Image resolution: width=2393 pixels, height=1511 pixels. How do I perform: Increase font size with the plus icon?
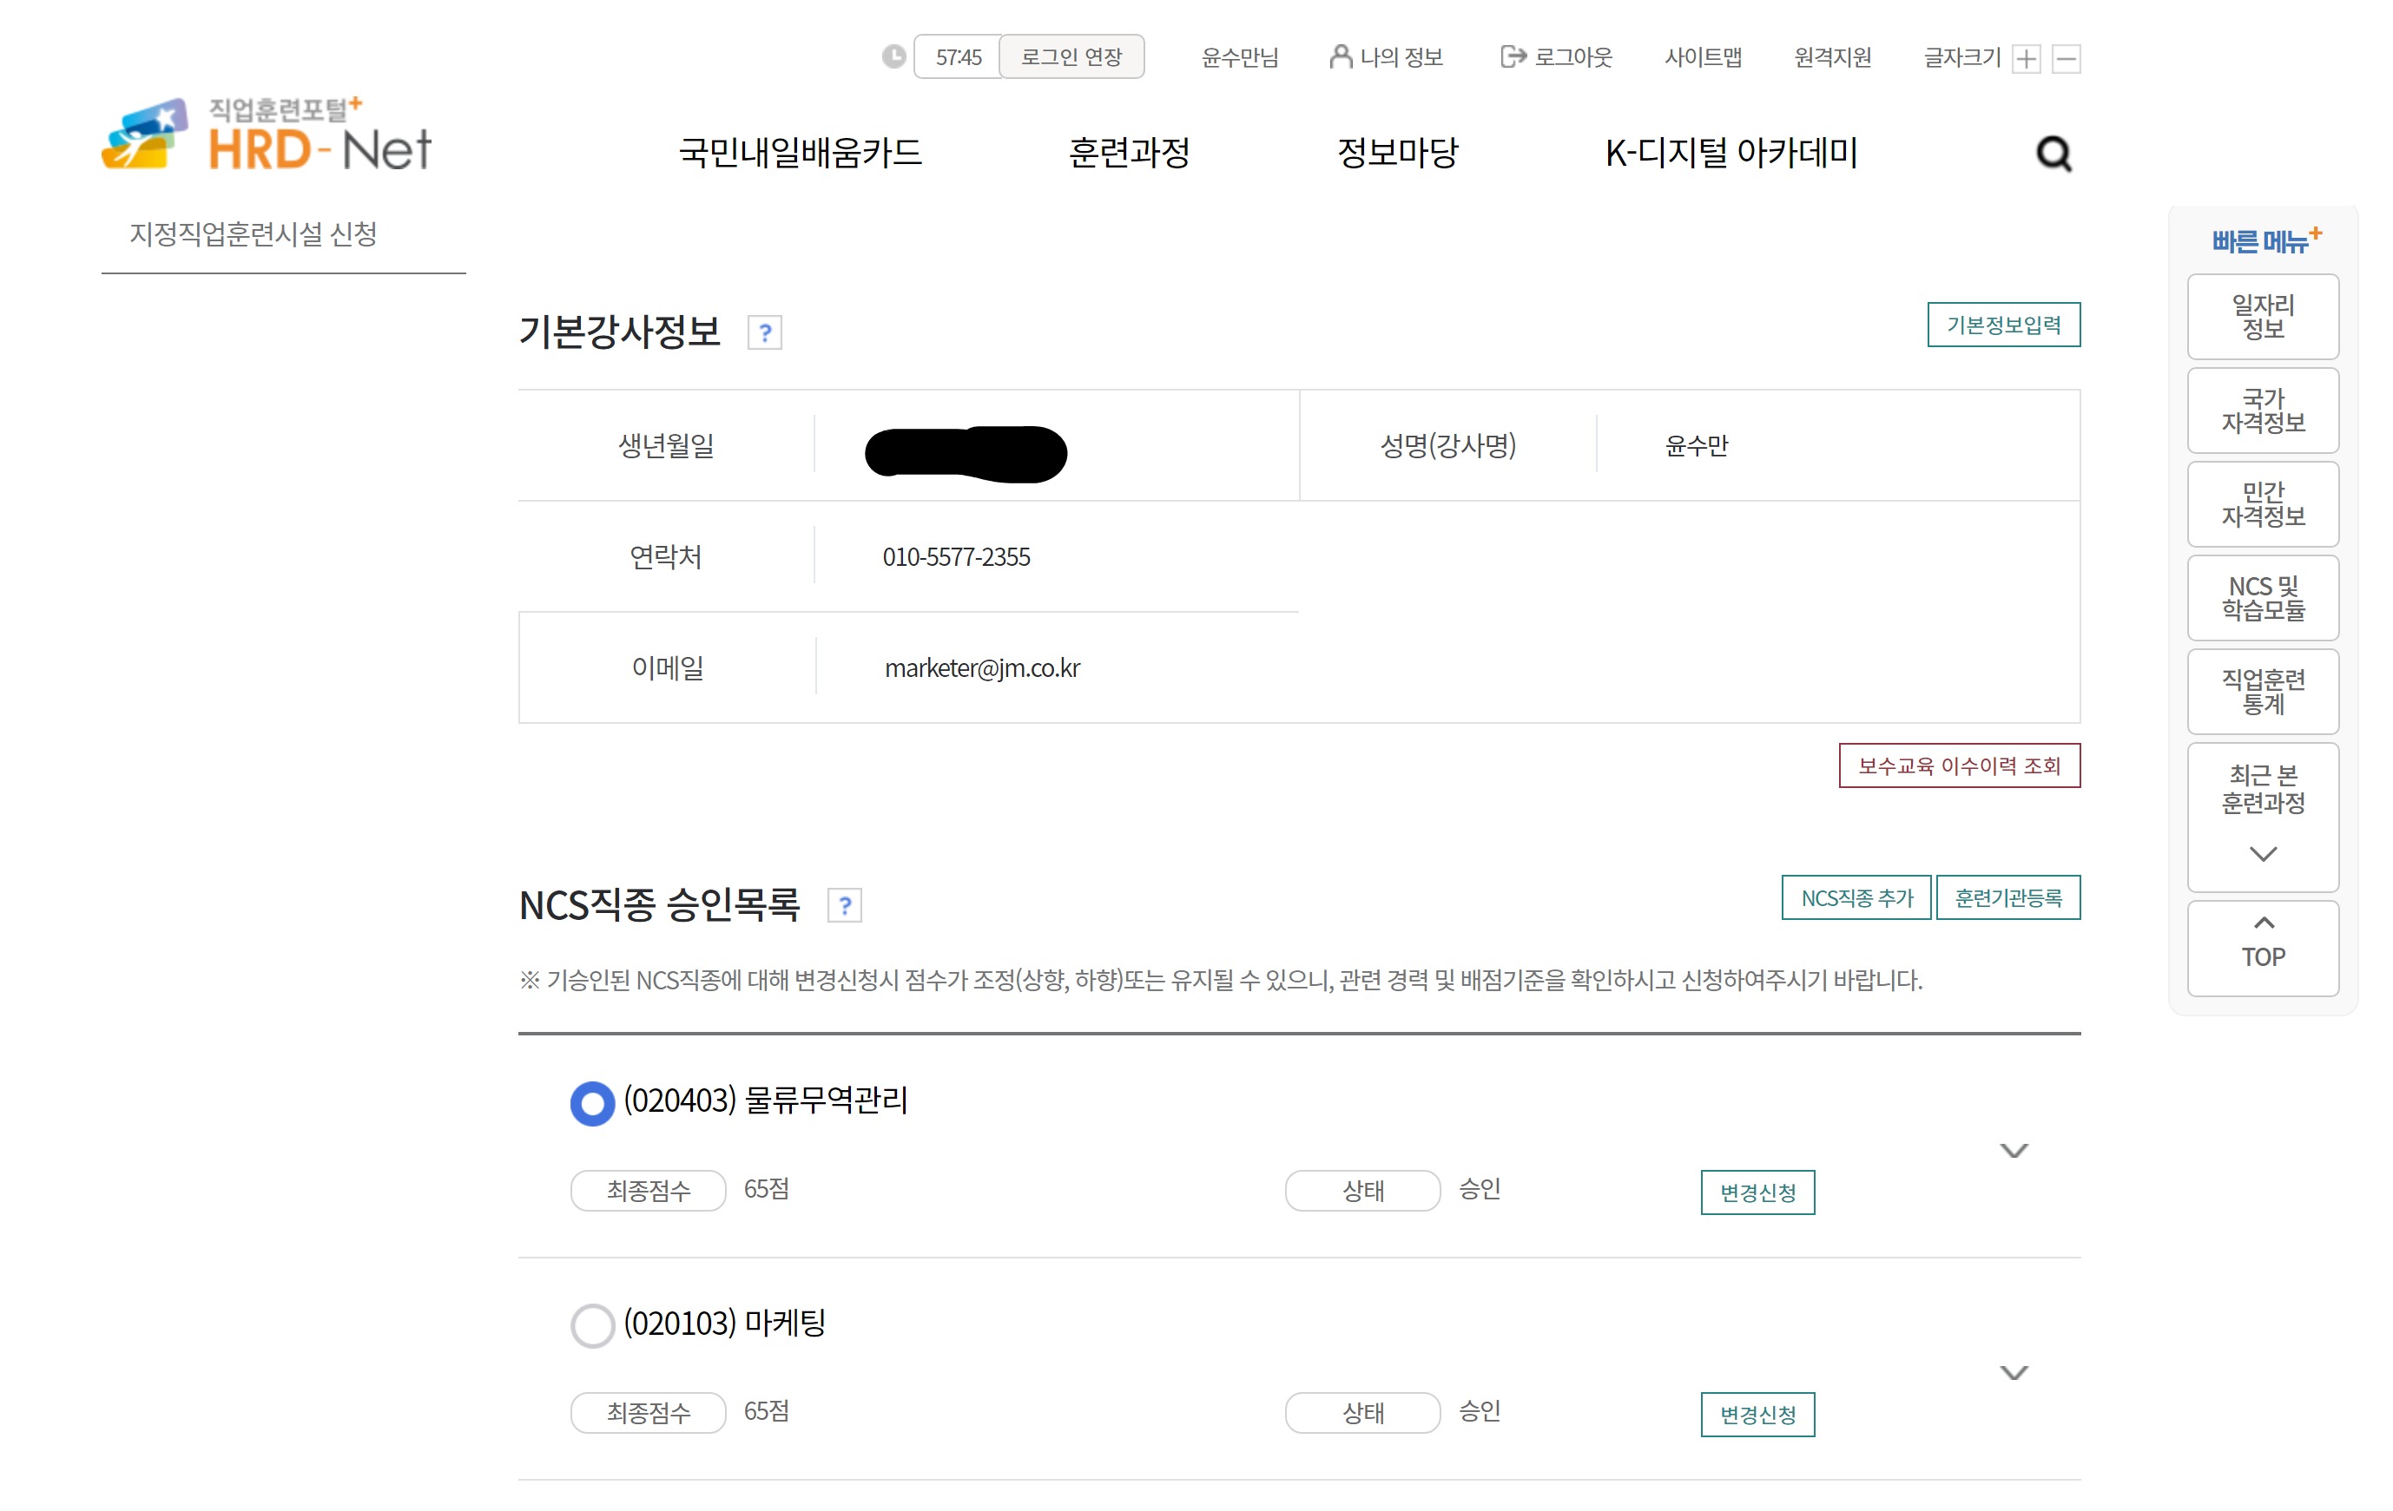(2026, 57)
